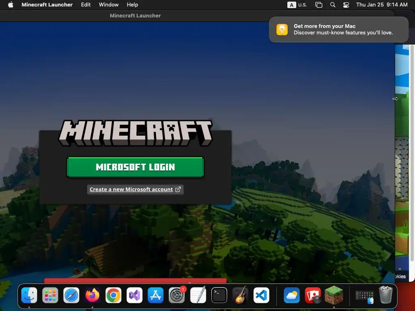
Task: Click the external link icon beside Create account
Action: 178,190
